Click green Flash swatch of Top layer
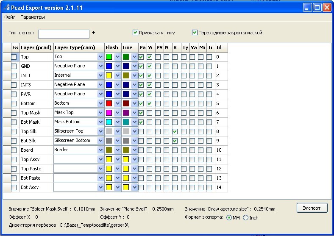This screenshot has height=236, width=334. 109,57
